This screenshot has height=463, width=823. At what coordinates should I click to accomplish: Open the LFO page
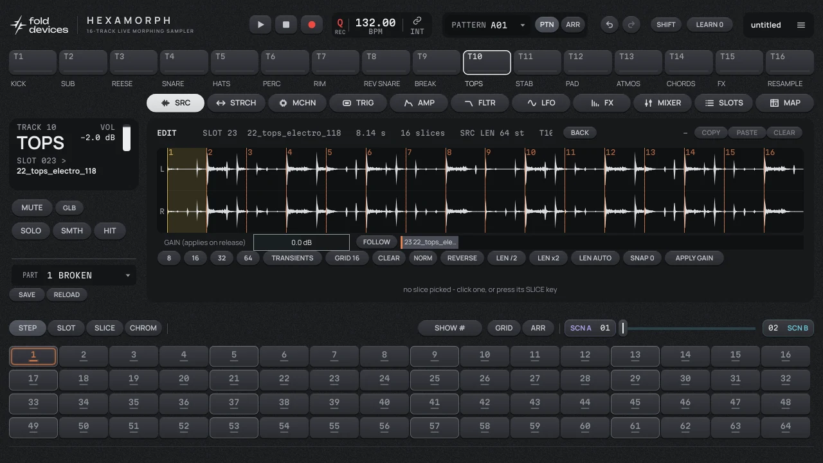click(541, 103)
